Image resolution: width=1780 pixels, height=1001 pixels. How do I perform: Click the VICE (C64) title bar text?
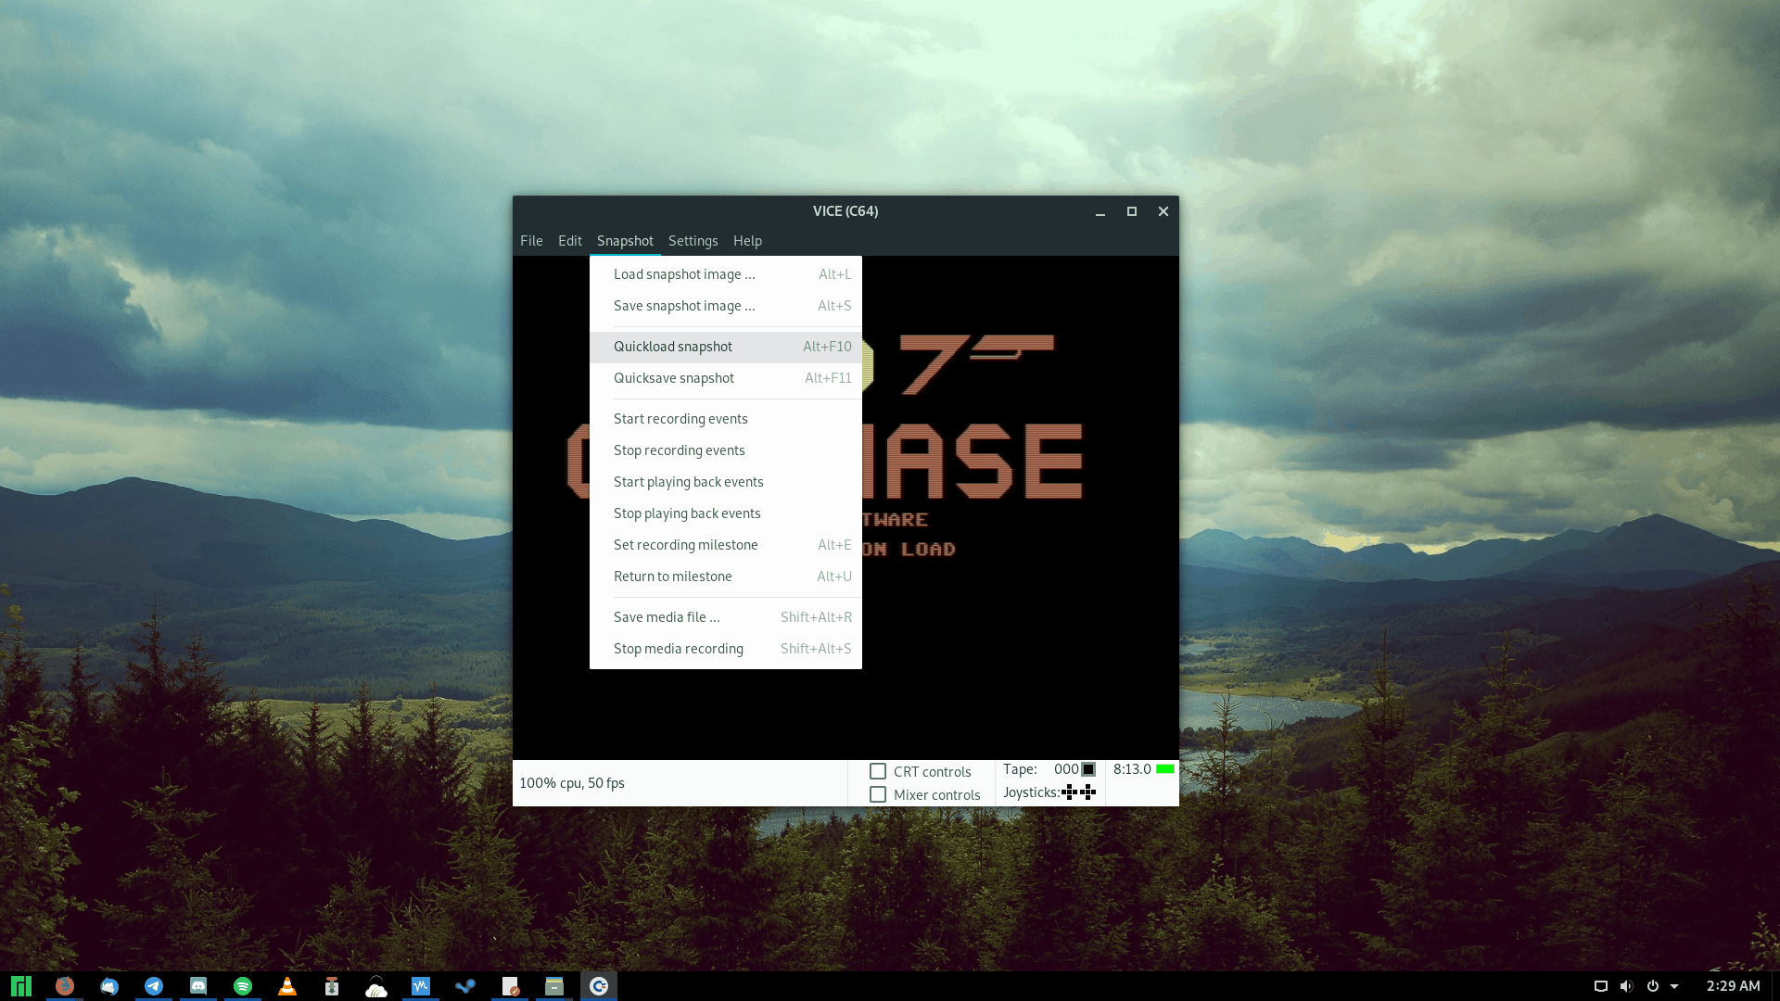845,211
